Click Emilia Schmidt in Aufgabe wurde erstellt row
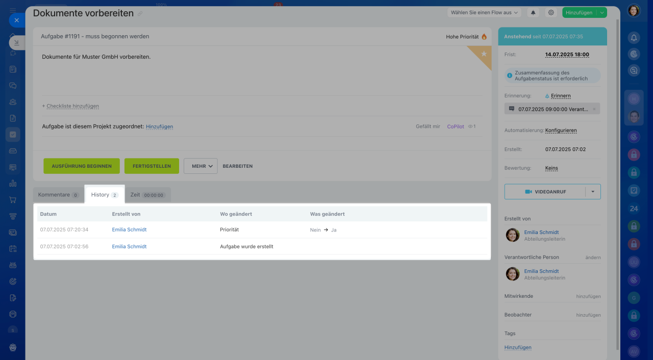The width and height of the screenshot is (653, 360). (129, 247)
